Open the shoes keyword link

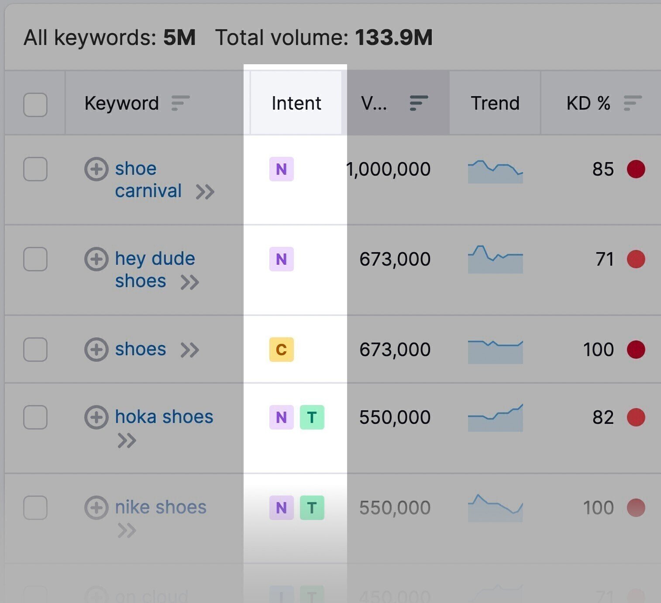point(140,349)
